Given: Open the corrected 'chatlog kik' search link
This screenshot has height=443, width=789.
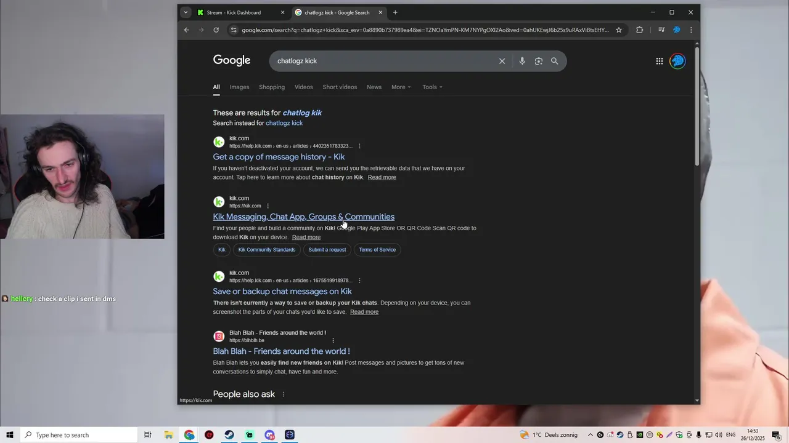Looking at the screenshot, I should 302,113.
